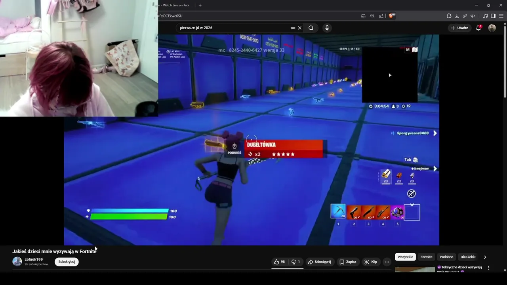Click the zoom magnifier icon in address bar
507x285 pixels.
[x=372, y=16]
